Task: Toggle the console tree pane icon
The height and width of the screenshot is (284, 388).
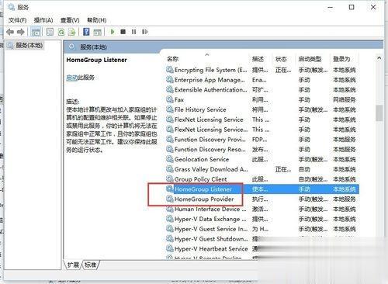Action: coord(36,32)
